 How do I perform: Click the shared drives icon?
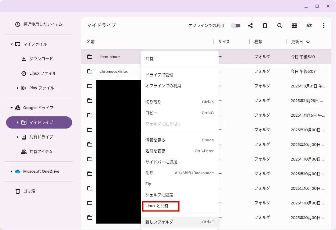coord(24,137)
